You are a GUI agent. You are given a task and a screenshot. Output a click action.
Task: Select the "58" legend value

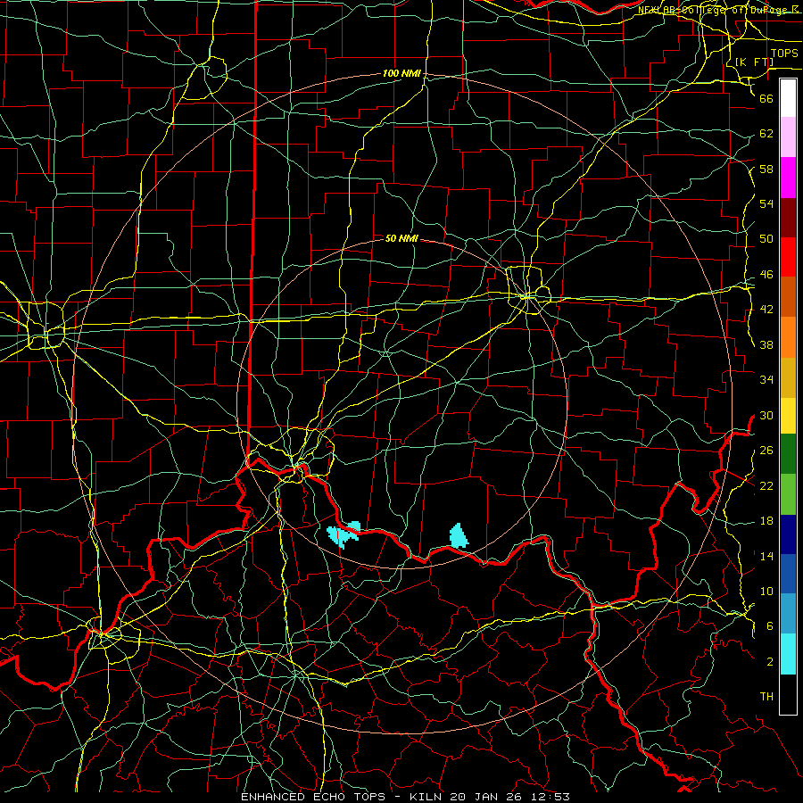766,169
